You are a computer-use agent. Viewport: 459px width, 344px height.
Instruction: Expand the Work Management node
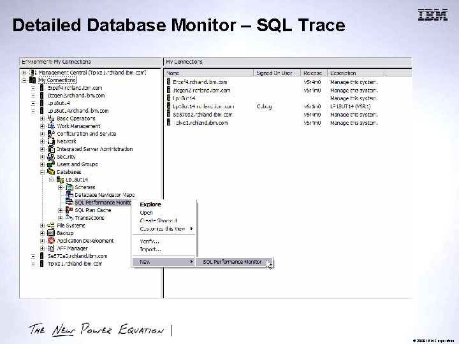pyautogui.click(x=43, y=126)
